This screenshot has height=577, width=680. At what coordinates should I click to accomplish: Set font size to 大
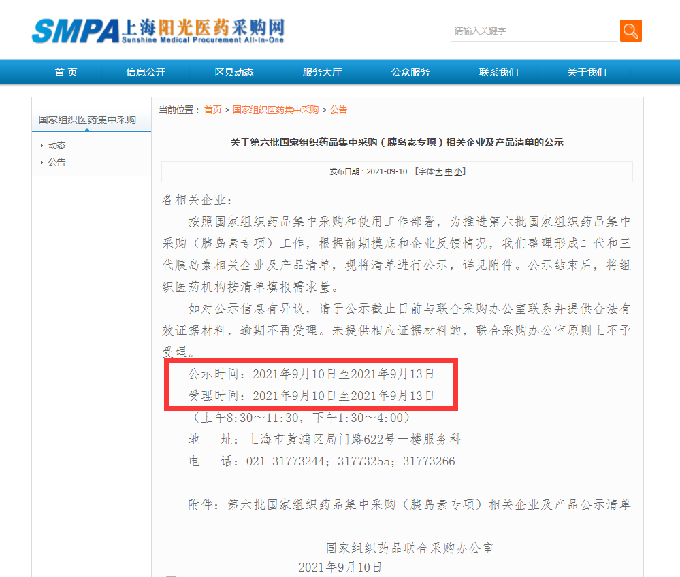(439, 172)
